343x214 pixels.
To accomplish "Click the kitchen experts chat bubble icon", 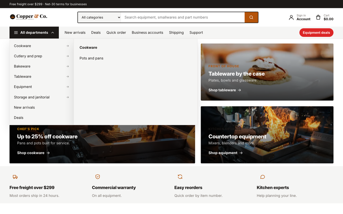I will [262, 177].
